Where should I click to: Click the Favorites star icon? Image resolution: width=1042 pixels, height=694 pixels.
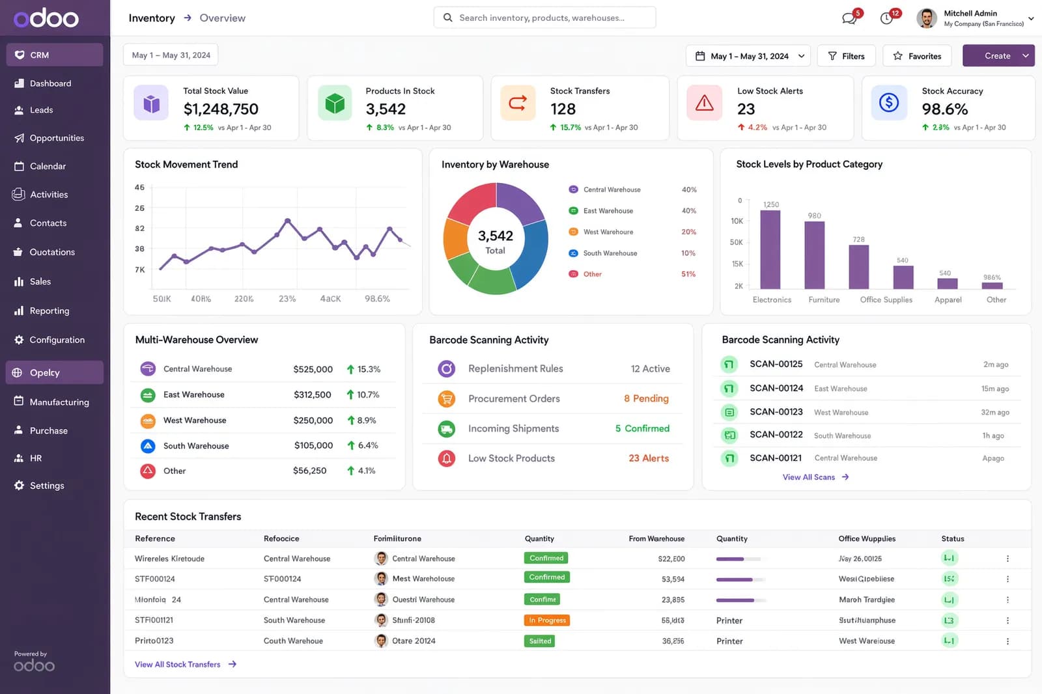[x=898, y=56]
